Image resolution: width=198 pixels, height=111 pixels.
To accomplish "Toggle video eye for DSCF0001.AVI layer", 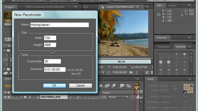I will pyautogui.click(x=6, y=97).
